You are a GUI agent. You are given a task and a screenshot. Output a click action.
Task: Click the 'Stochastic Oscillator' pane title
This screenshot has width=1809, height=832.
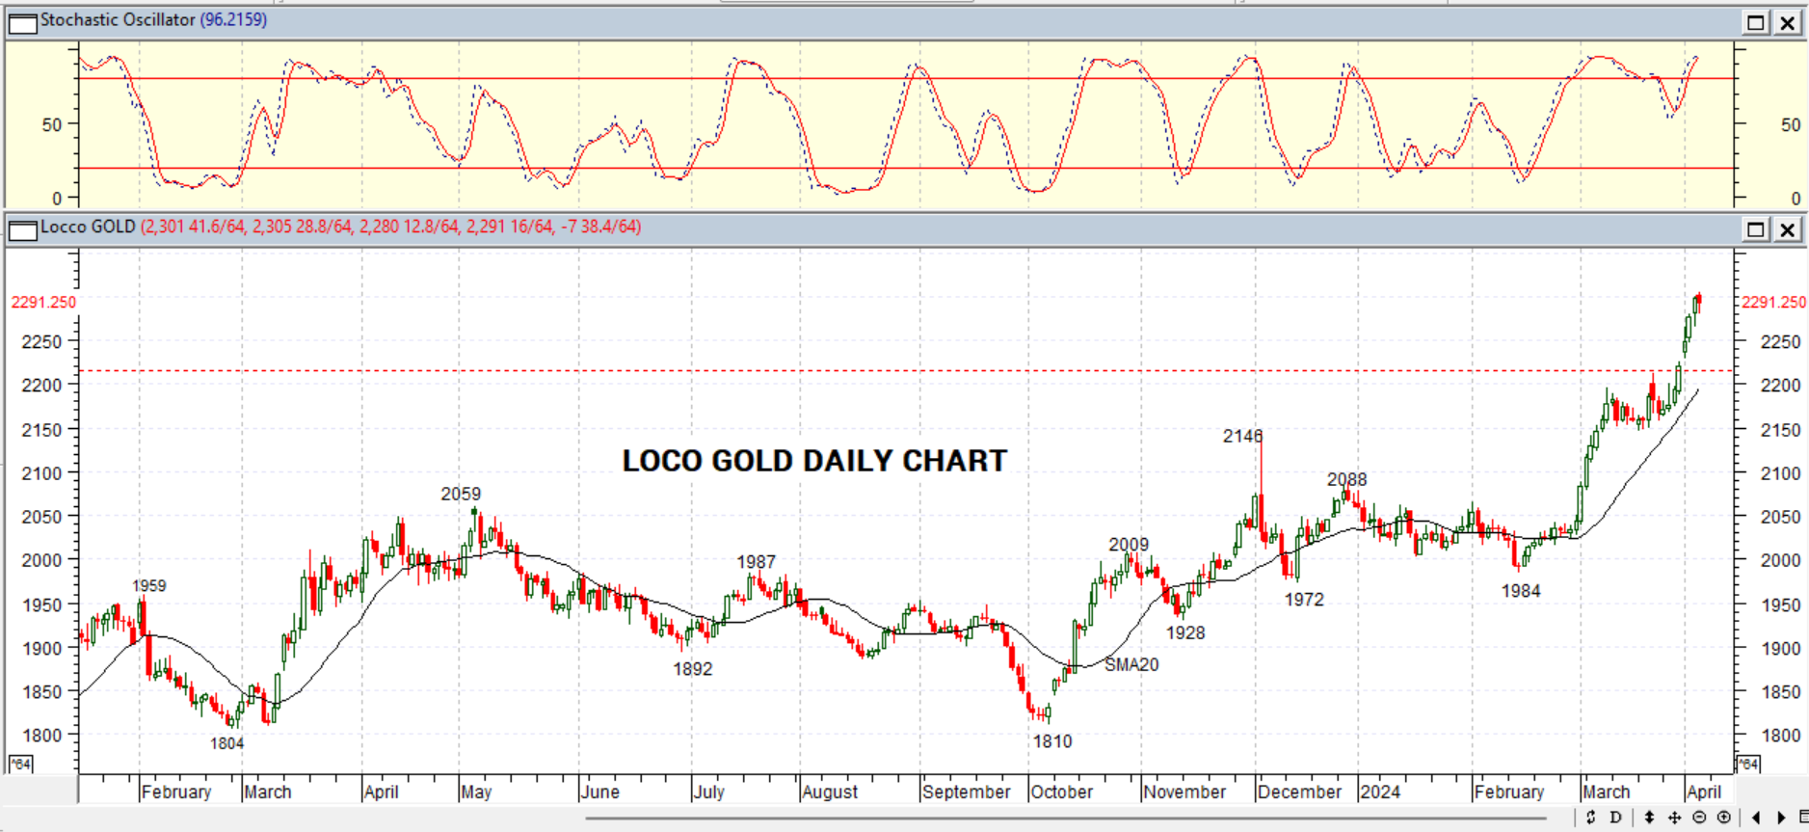(x=118, y=20)
